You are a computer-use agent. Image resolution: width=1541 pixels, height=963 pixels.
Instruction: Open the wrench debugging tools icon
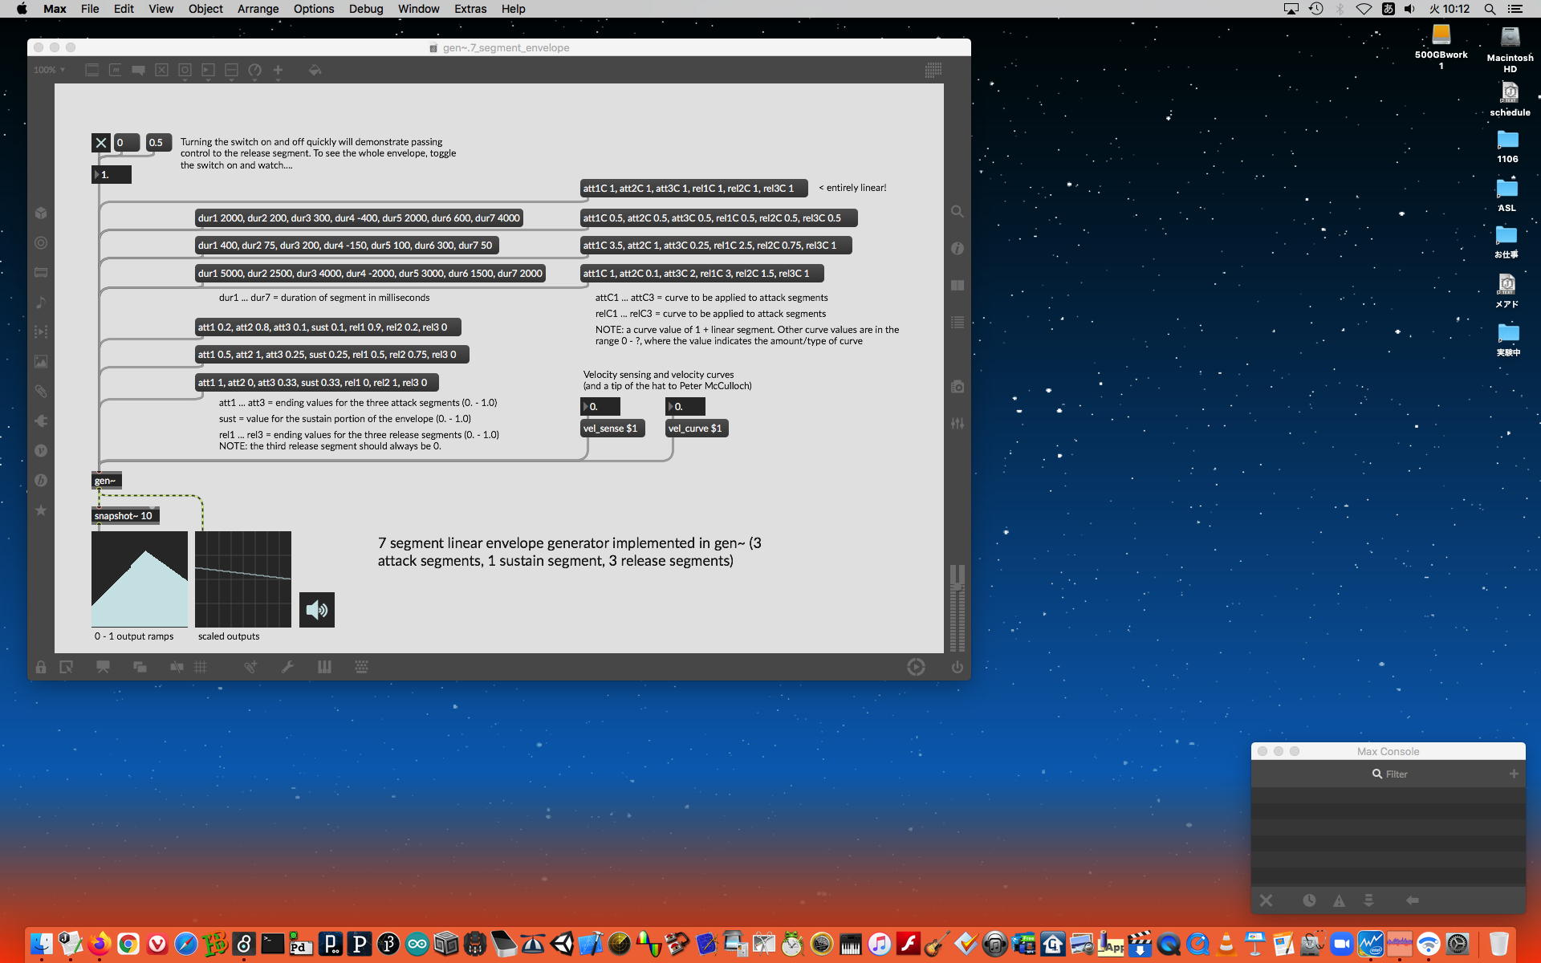(287, 667)
